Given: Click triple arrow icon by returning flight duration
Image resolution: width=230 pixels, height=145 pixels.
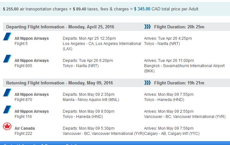Looking at the screenshot, I should [x=147, y=83].
